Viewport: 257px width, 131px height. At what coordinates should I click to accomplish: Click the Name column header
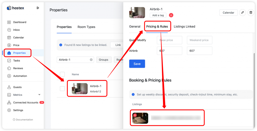(x=75, y=74)
